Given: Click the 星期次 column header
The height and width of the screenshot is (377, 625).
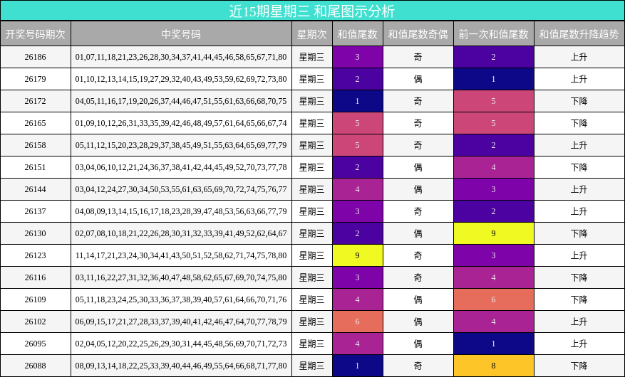Looking at the screenshot, I should coord(312,34).
